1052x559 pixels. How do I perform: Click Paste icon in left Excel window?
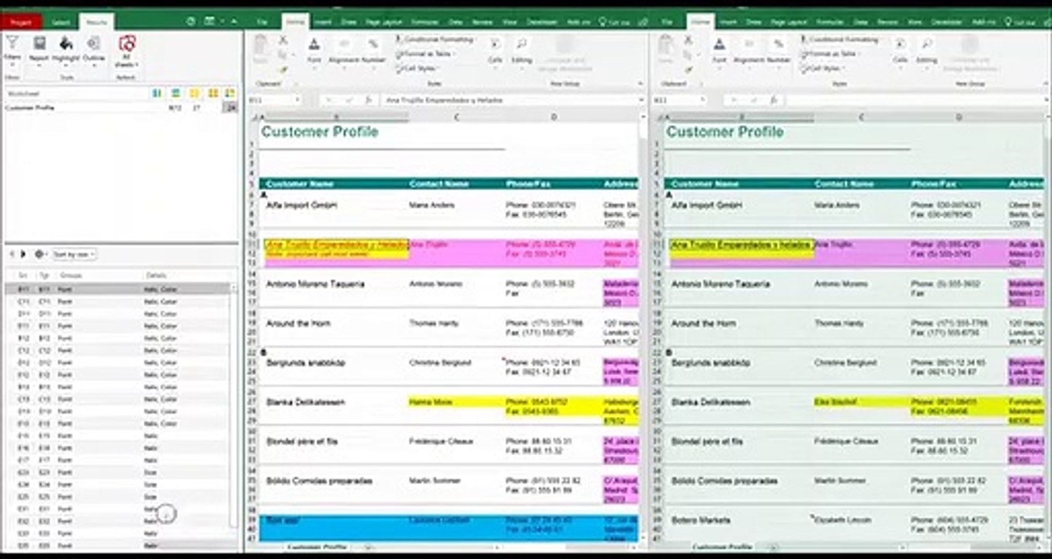261,48
